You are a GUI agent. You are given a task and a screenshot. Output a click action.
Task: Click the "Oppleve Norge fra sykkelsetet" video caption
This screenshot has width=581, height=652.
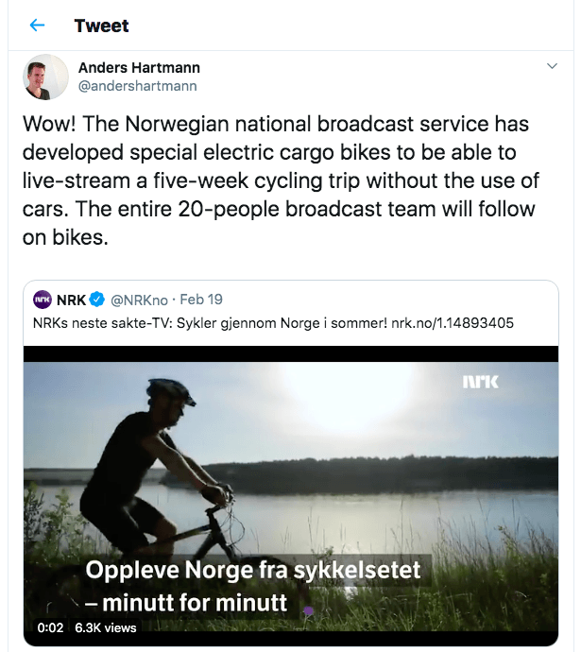[253, 571]
